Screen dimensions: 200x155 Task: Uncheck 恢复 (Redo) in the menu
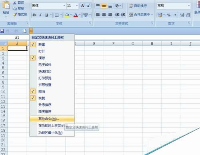tap(52, 98)
